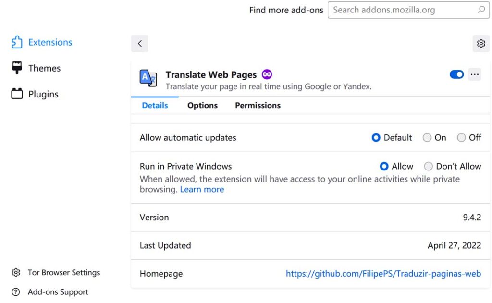The height and width of the screenshot is (303, 492).
Task: Open the Themes sidebar category
Action: click(x=45, y=68)
